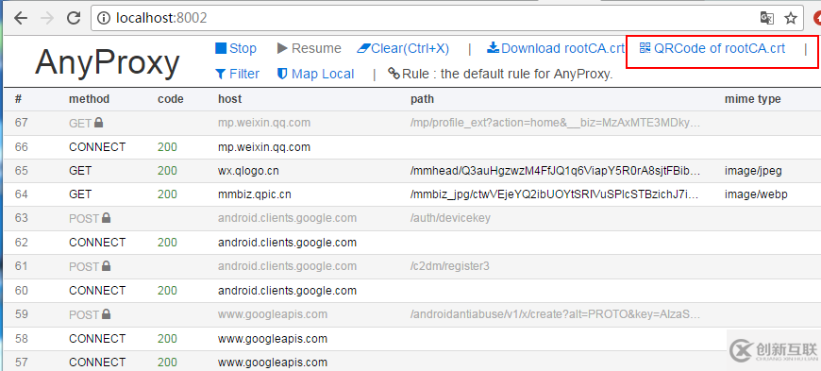Reload the page with the refresh icon
Image resolution: width=821 pixels, height=371 pixels.
(74, 18)
